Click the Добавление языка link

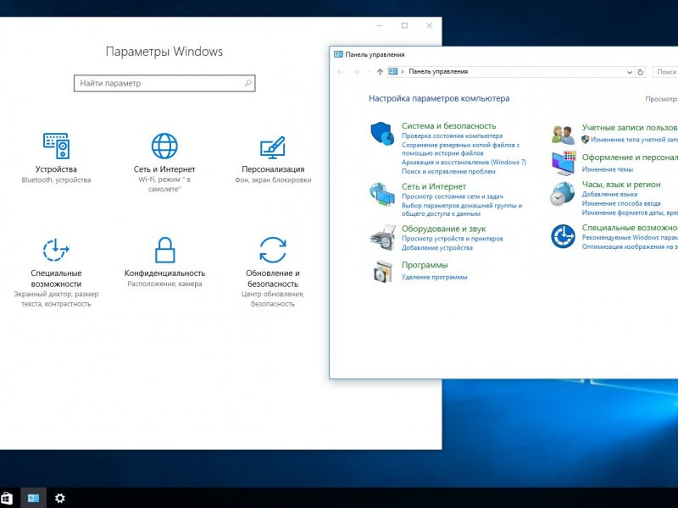tap(609, 195)
